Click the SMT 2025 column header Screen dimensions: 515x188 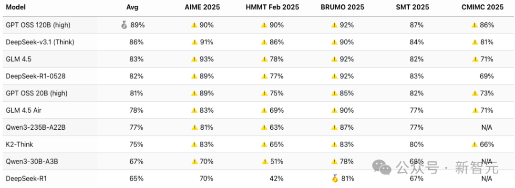[412, 8]
